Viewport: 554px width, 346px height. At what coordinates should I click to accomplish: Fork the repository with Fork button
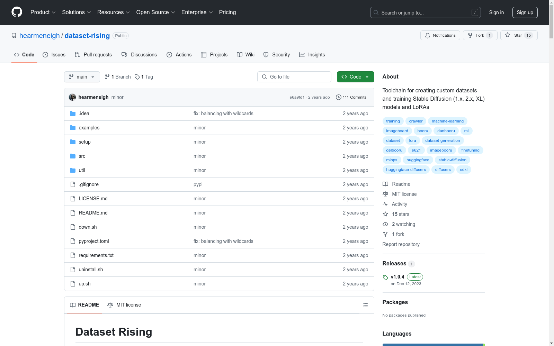480,35
